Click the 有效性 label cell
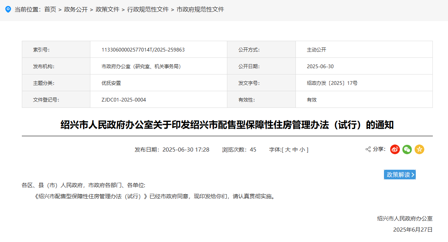 [261, 100]
